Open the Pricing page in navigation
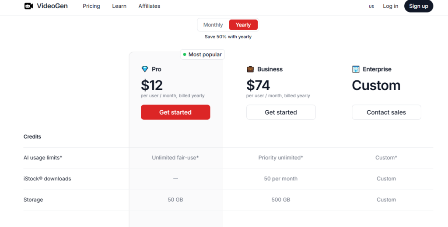 click(x=91, y=6)
